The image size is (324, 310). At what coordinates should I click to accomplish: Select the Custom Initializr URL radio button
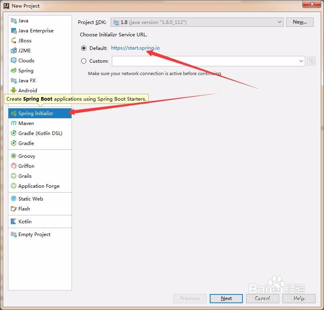(83, 61)
